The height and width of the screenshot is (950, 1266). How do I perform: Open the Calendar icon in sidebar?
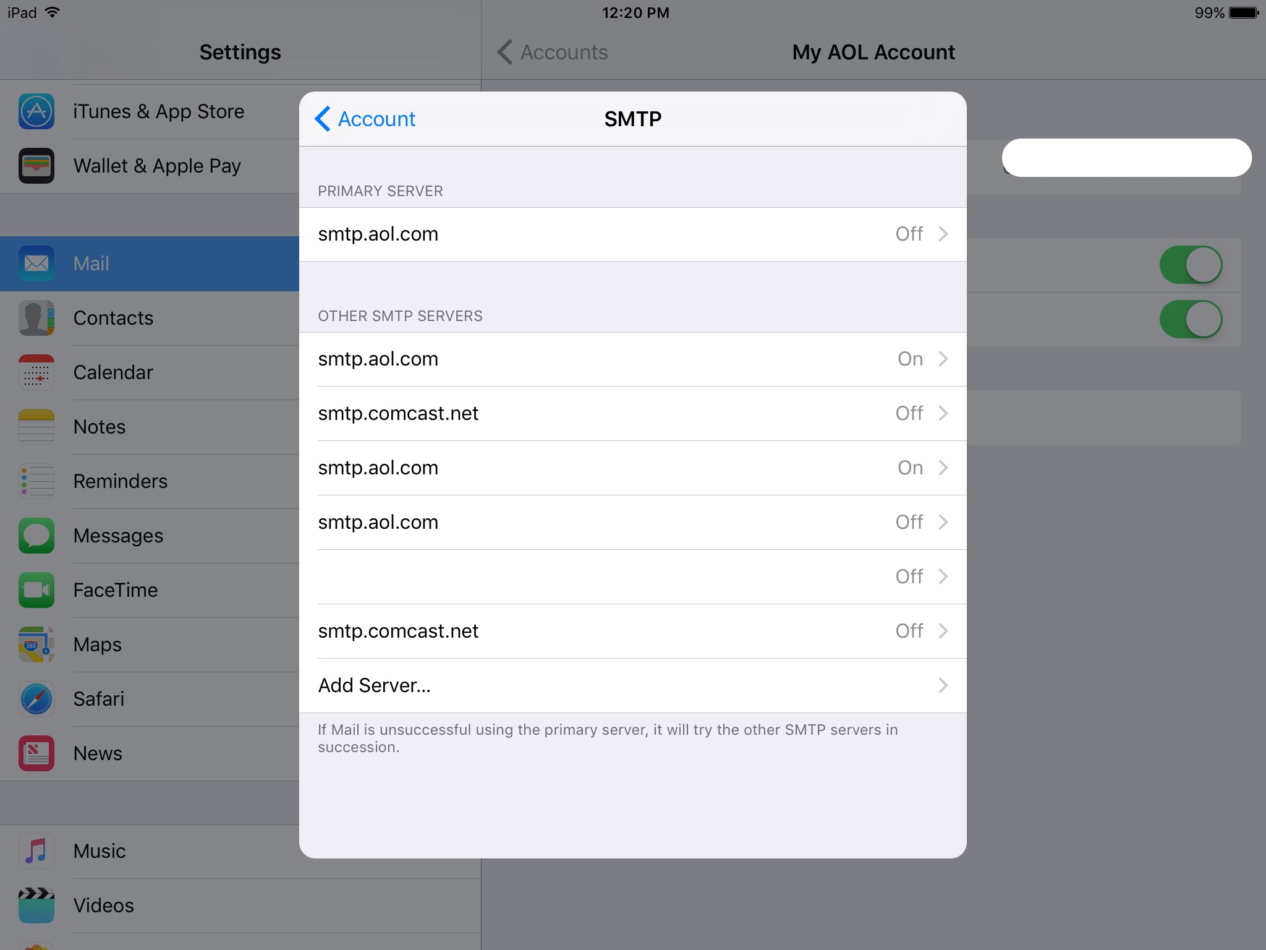coord(36,372)
